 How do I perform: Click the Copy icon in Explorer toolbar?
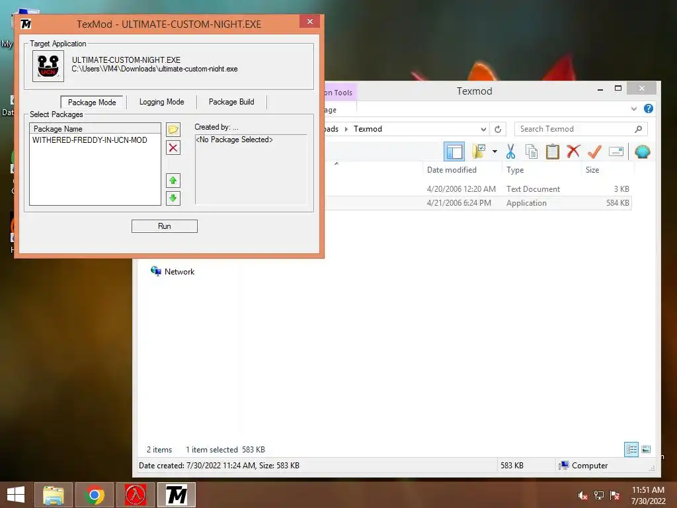[532, 151]
